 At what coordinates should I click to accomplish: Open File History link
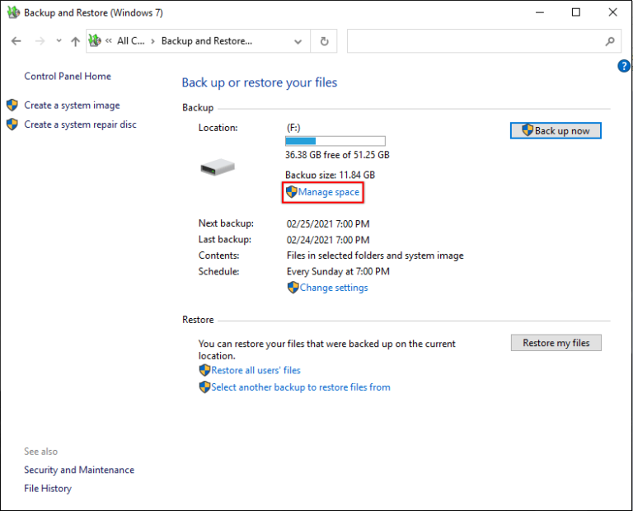coord(48,489)
